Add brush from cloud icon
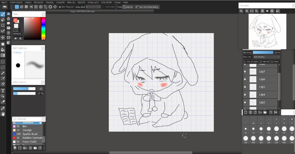Viewport: 295px width, 154px height. coord(15,148)
